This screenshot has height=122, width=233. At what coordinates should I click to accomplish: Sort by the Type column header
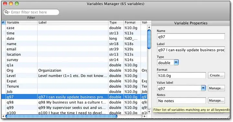pos(116,22)
